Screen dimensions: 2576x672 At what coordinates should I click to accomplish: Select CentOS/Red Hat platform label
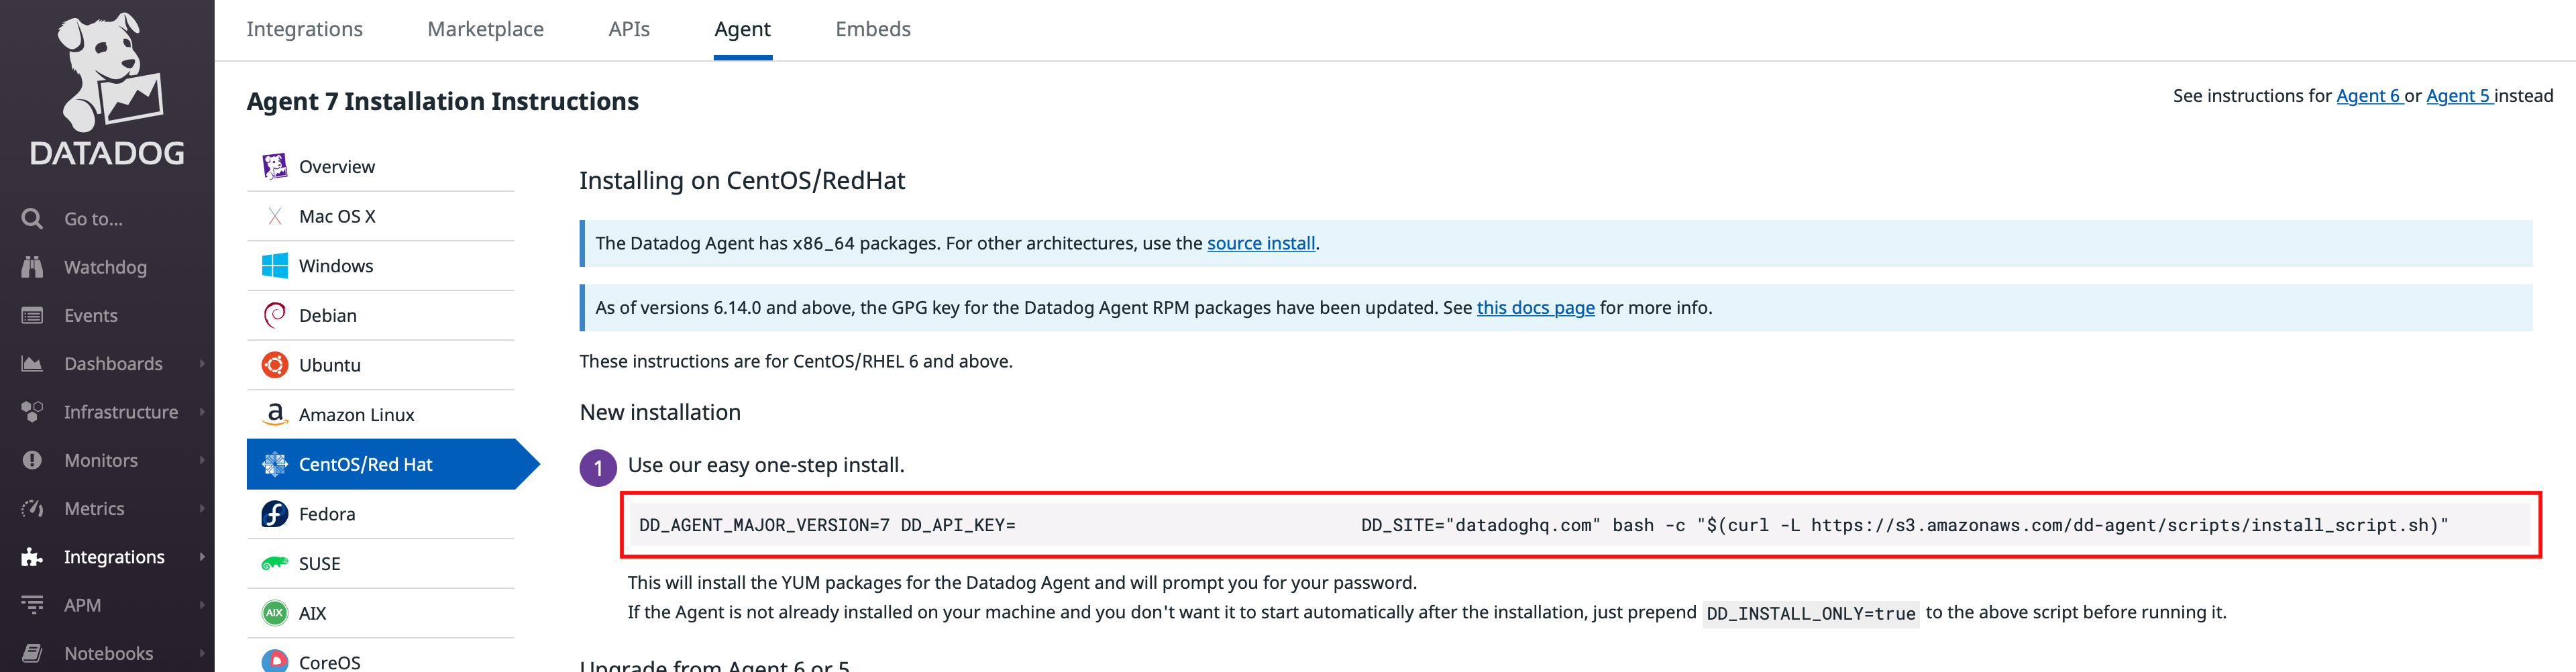coord(365,464)
